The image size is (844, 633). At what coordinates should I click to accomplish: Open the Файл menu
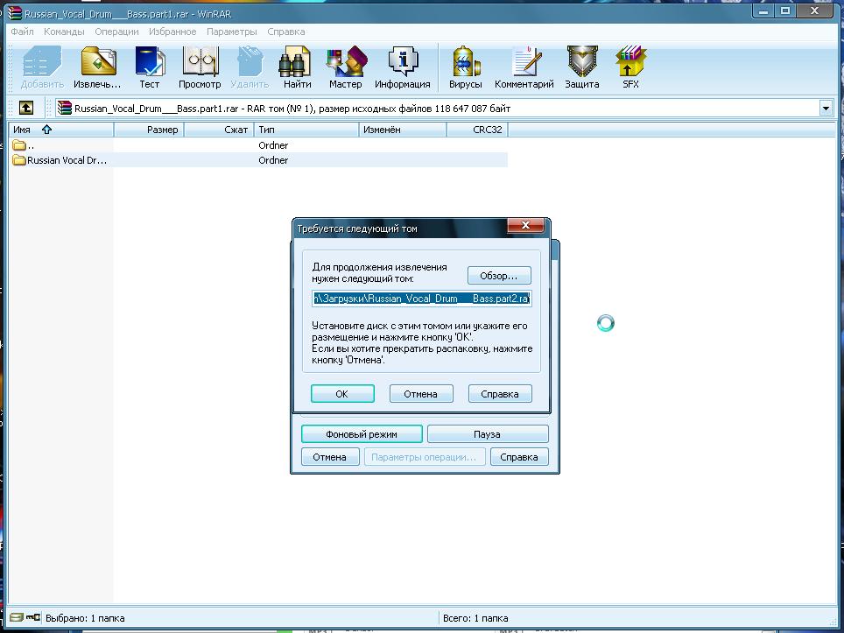tap(22, 32)
